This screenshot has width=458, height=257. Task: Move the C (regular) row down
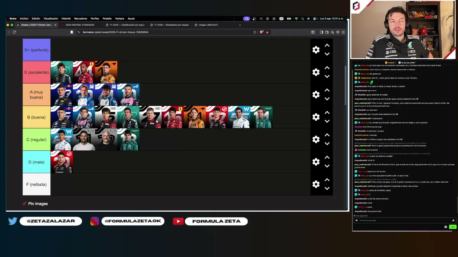click(327, 143)
